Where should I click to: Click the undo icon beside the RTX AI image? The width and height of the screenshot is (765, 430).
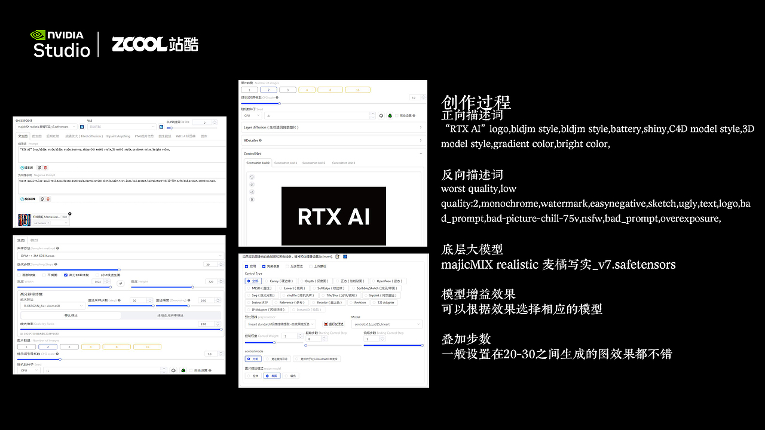pos(252,177)
